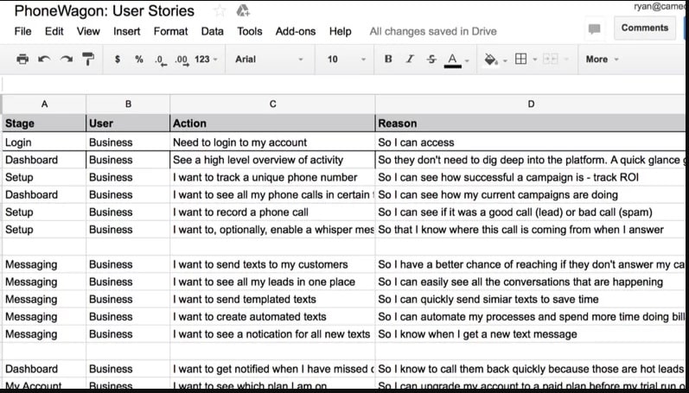Expand the merge cells dropdown arrow
Screen dimensions: 689x393
click(566, 60)
